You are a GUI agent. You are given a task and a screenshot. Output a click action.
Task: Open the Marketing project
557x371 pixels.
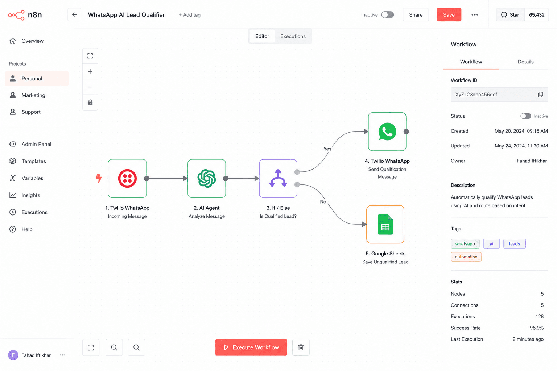pos(37,95)
